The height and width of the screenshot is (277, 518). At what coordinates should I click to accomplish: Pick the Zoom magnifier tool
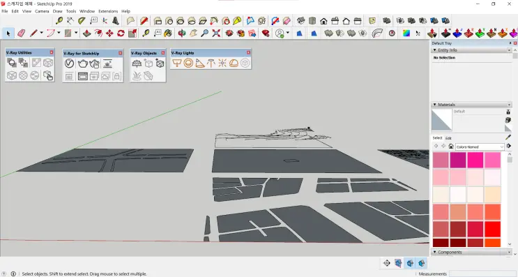[205, 33]
